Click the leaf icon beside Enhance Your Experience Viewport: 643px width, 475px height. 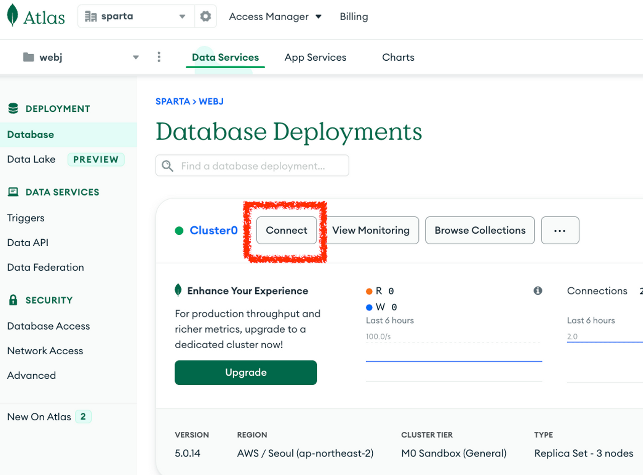click(178, 290)
